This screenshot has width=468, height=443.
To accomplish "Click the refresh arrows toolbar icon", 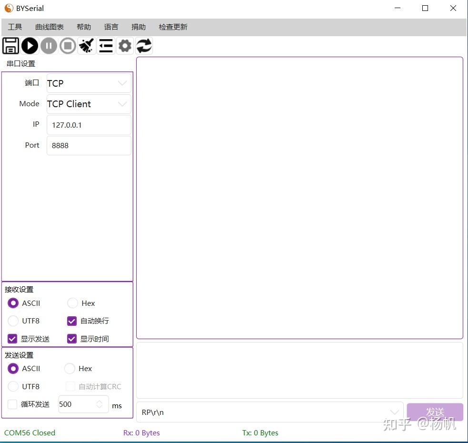I will tap(144, 46).
